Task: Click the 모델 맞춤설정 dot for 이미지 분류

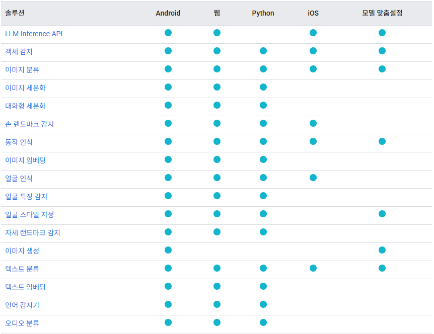Action: click(382, 69)
